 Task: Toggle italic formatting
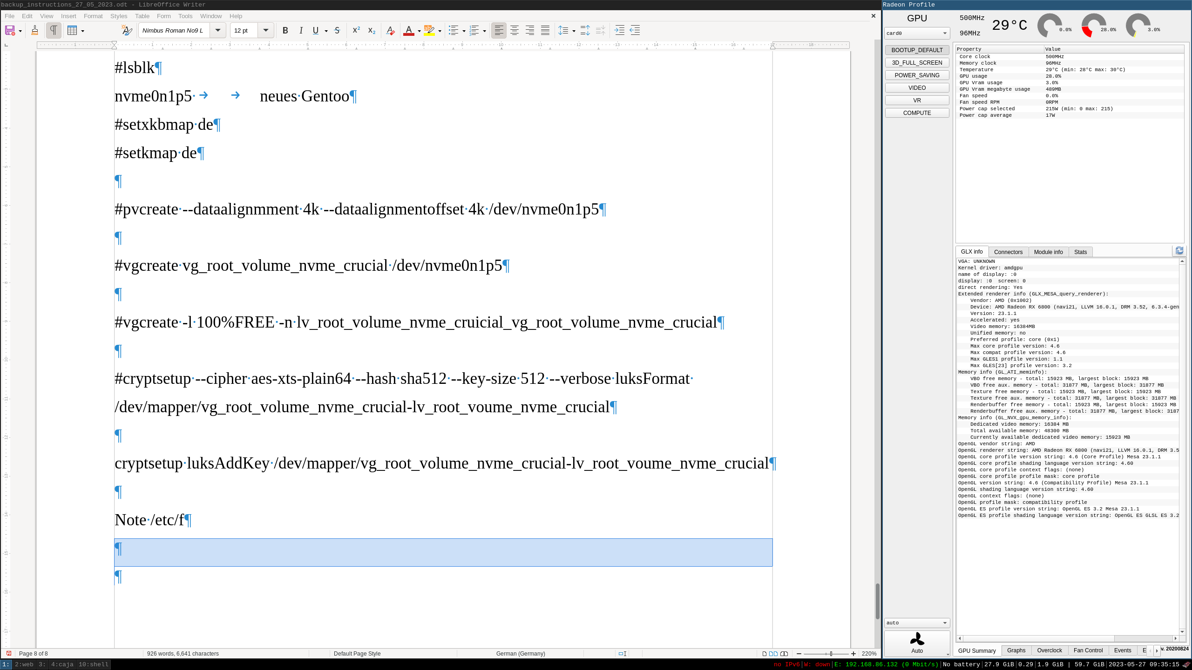click(301, 30)
